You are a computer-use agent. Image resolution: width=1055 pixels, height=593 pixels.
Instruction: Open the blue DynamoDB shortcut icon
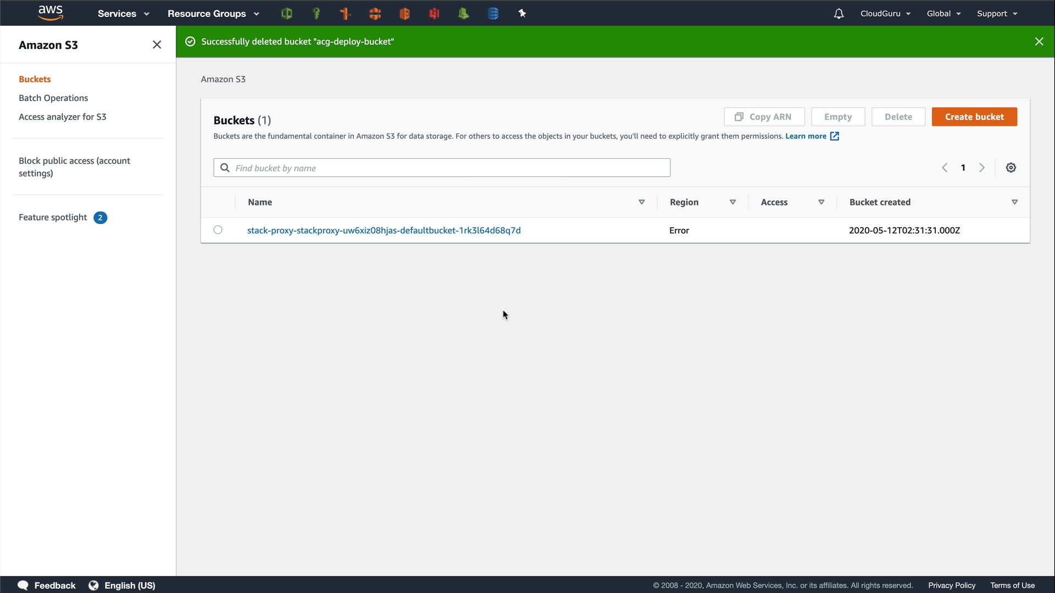493,14
